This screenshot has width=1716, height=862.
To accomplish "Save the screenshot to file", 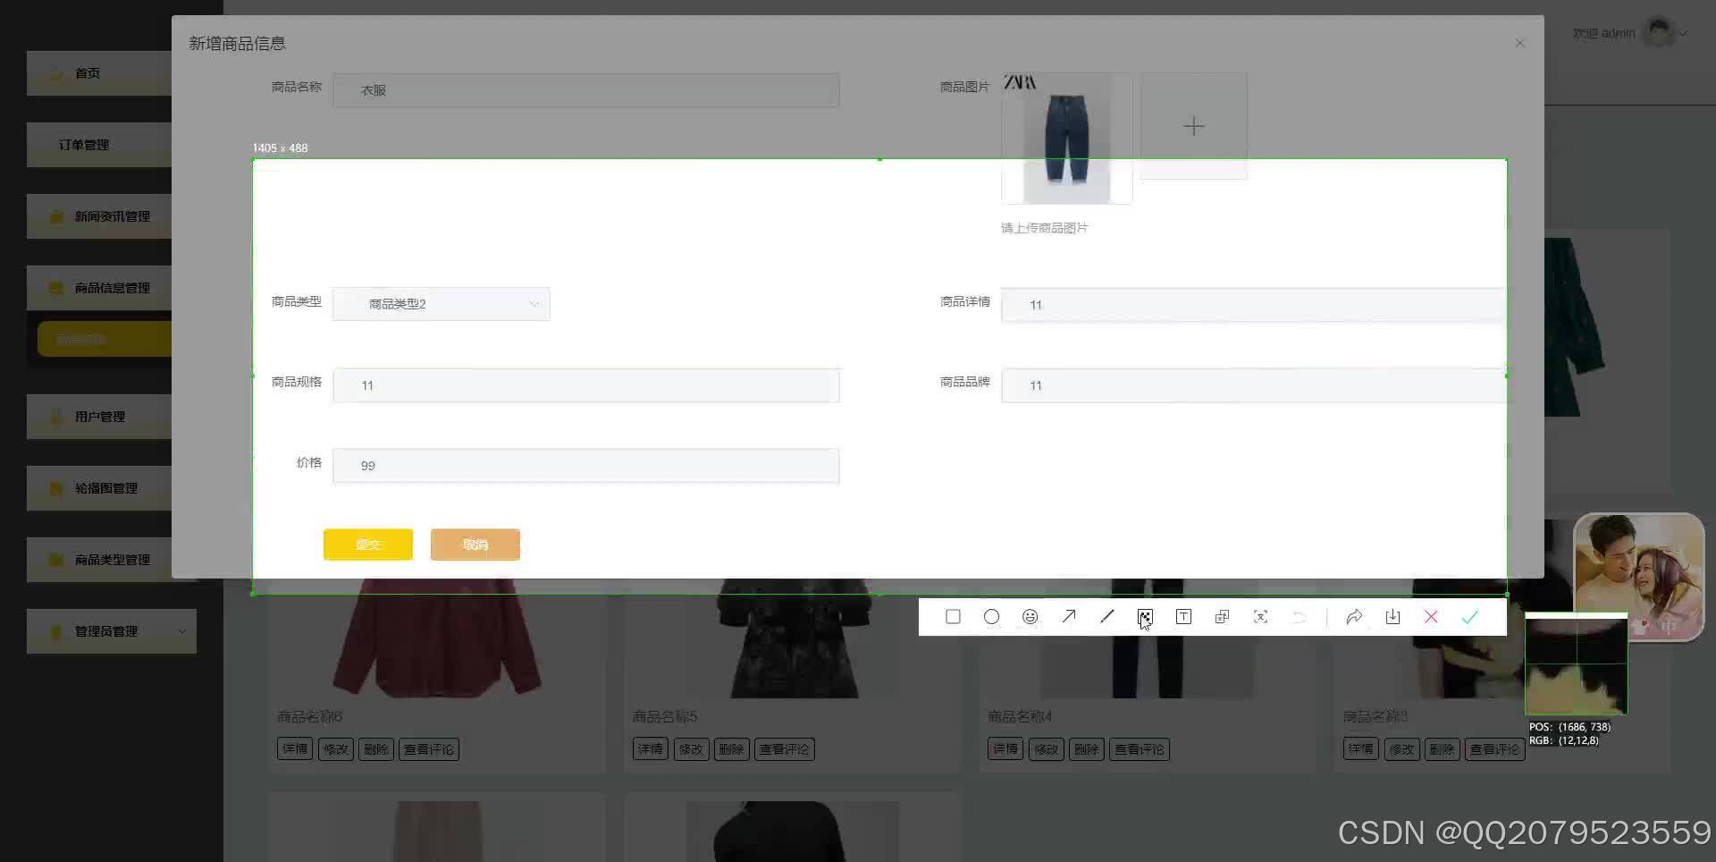I will tap(1392, 617).
